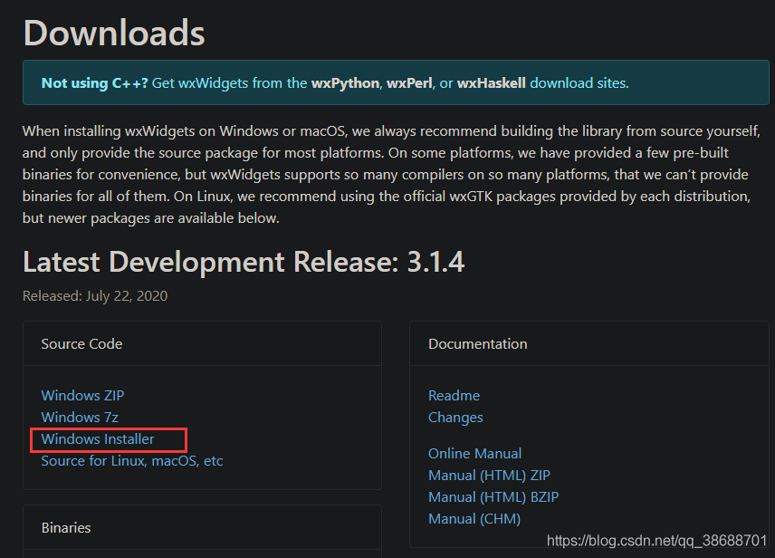Open the Online Manual link

point(474,453)
